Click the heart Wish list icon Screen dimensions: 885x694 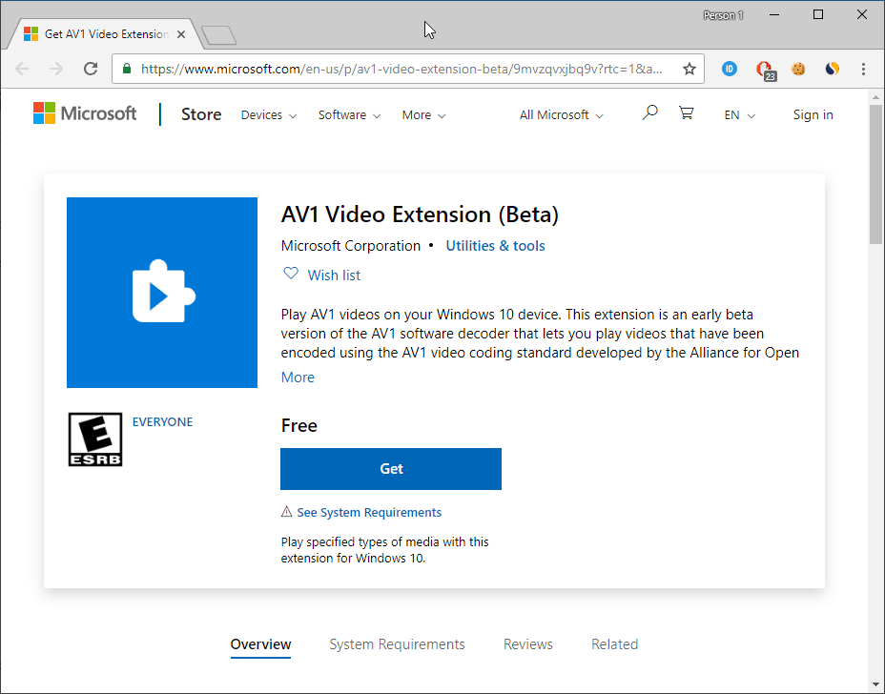pyautogui.click(x=291, y=274)
